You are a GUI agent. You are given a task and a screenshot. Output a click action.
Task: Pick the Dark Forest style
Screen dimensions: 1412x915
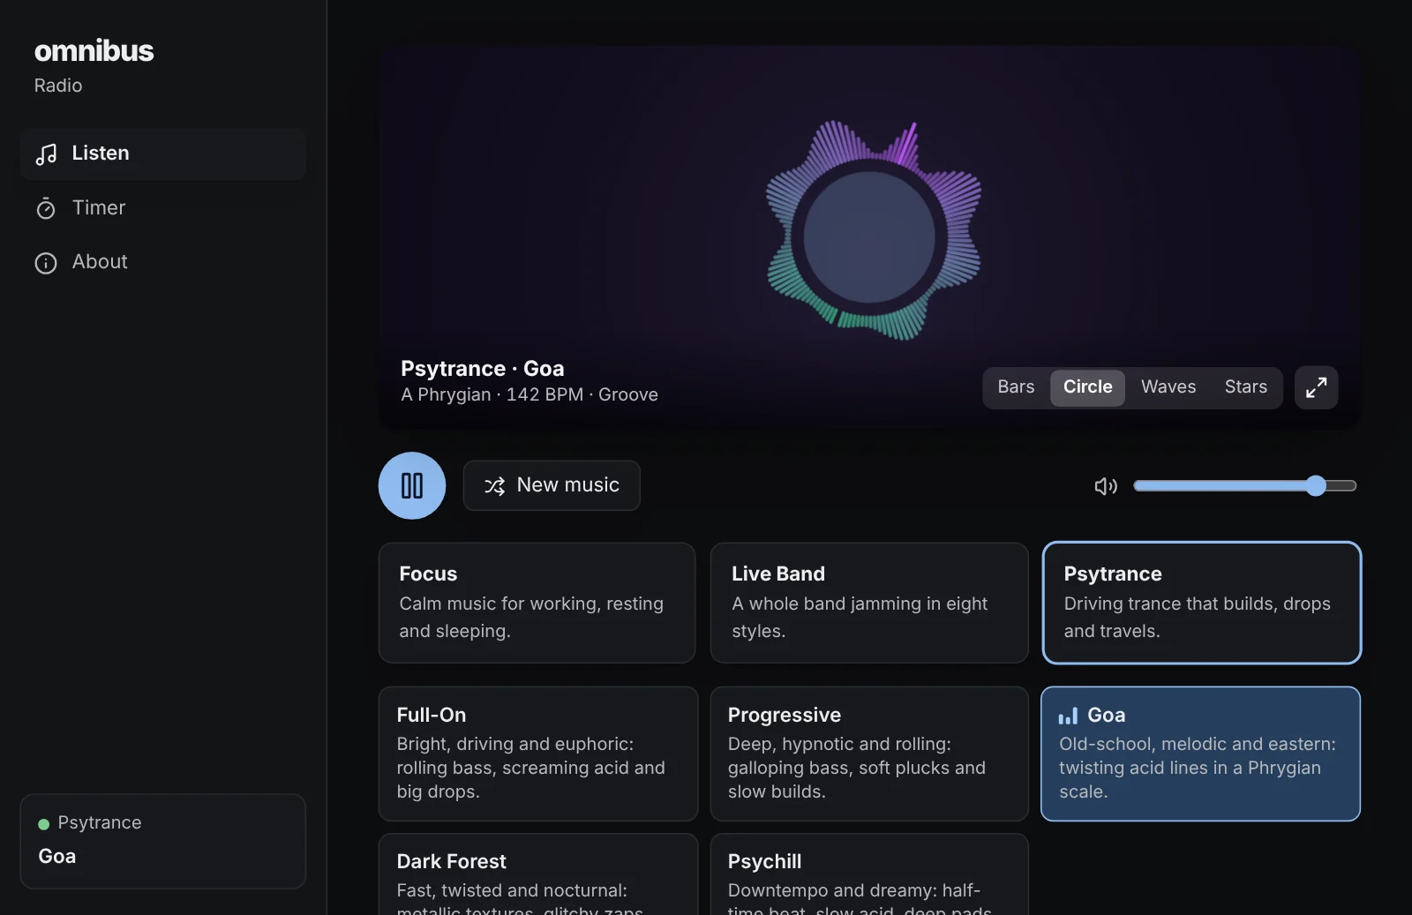[538, 874]
